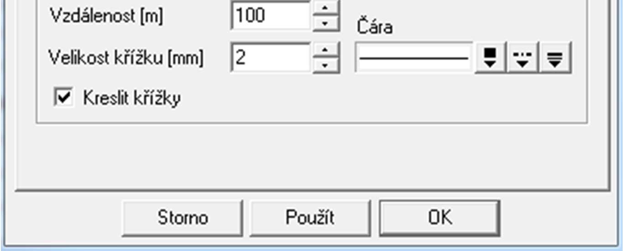Click the Čára line preview box

tap(414, 57)
